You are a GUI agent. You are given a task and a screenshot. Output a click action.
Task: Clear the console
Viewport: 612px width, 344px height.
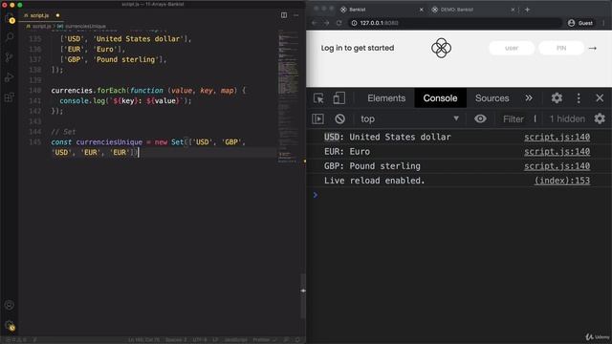click(x=339, y=118)
